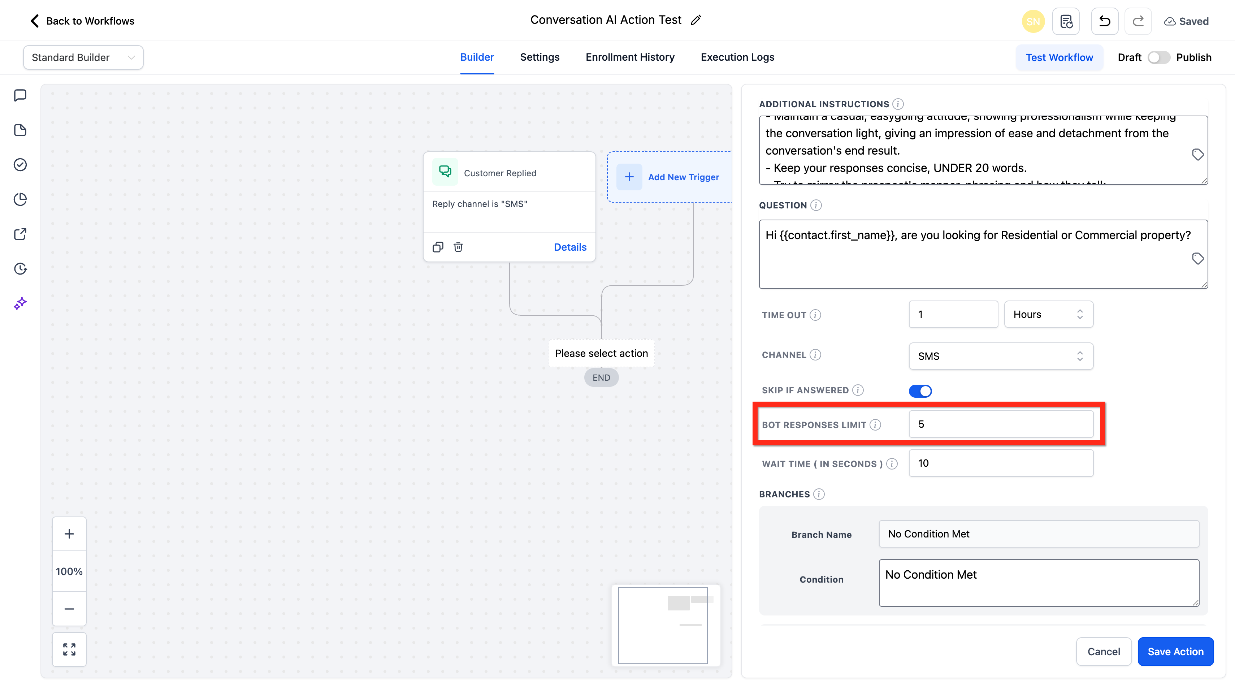The image size is (1235, 687).
Task: Click the Wait Time seconds field
Action: click(x=1001, y=463)
